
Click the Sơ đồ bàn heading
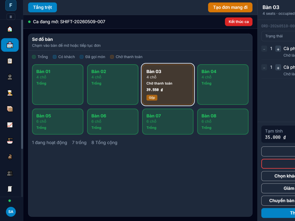(x=42, y=39)
